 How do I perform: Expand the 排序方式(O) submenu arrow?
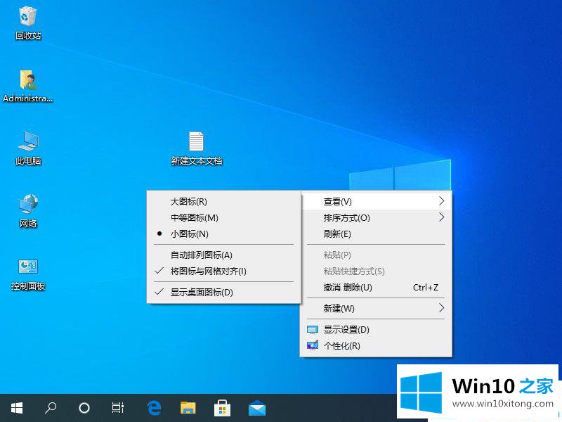(442, 217)
